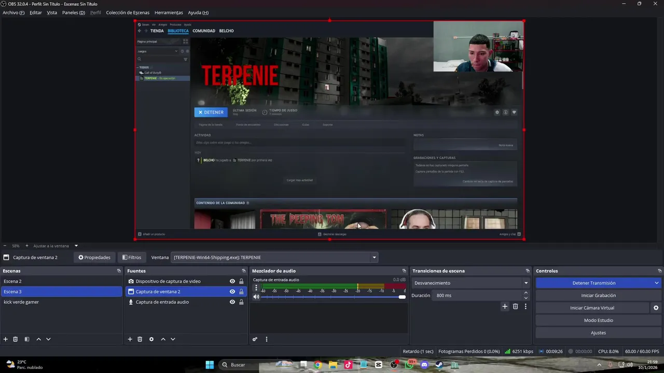
Task: Move selected scene up in Escenas toolbar
Action: click(x=38, y=339)
